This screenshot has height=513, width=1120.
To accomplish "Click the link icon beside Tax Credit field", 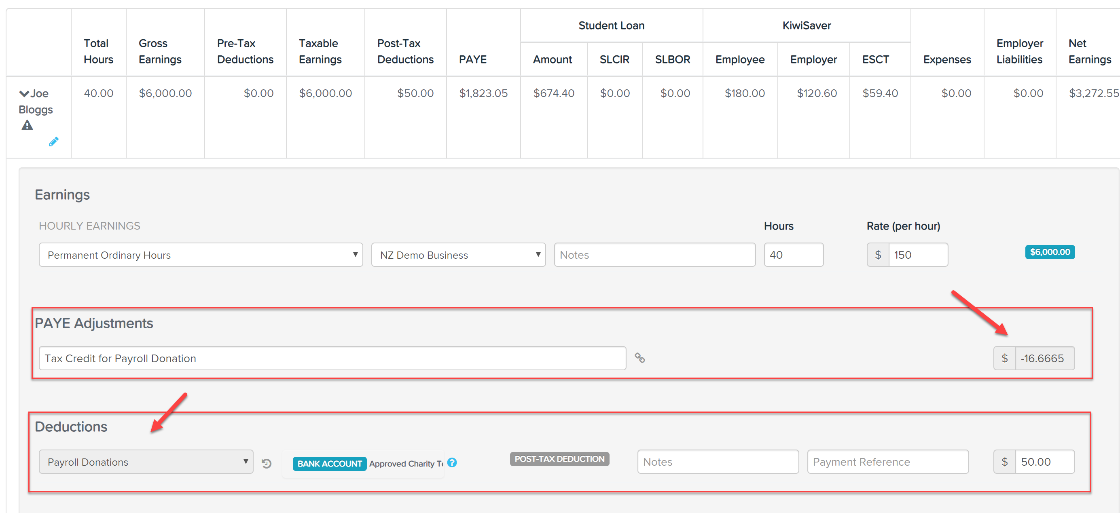I will click(639, 358).
